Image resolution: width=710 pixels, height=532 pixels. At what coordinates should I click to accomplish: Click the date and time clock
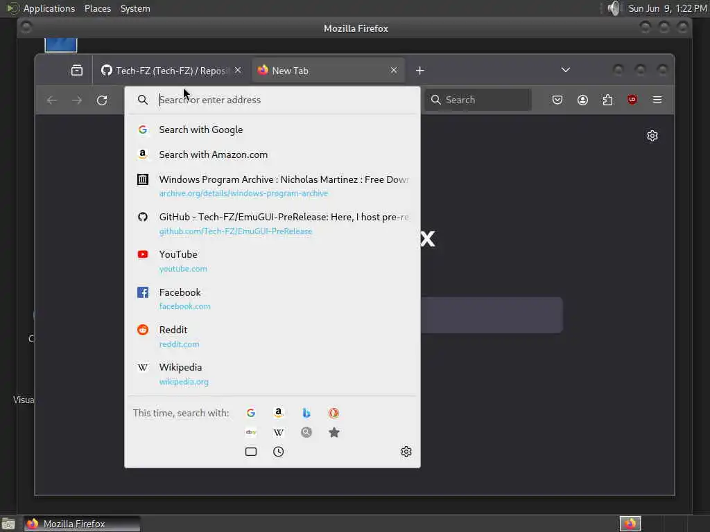point(668,8)
